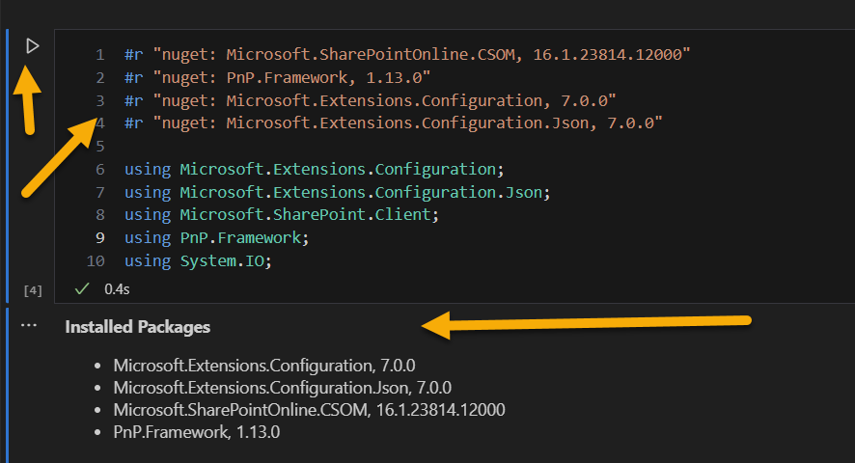Click line number 5 in the gutter
Screen dimensions: 855x463
pos(100,146)
